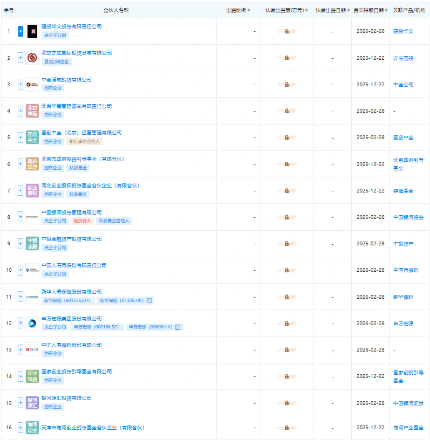Viewport: 430px width, 440px height.
Task: Sort by 出资比例 column header
Action: click(238, 10)
